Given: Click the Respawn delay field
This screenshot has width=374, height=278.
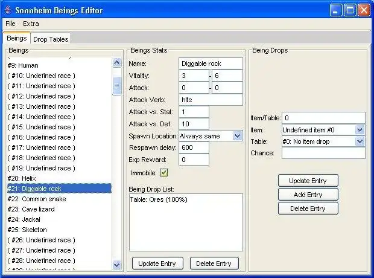Looking at the screenshot, I should coord(194,147).
